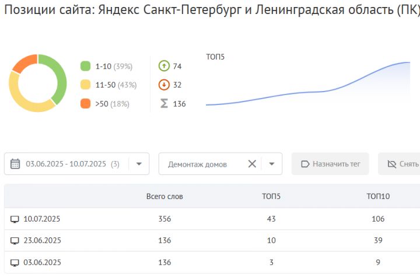
Task: Click the red down-arrow dropped positions icon
Action: 164,85
